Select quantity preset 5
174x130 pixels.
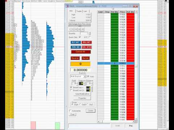coord(72,29)
